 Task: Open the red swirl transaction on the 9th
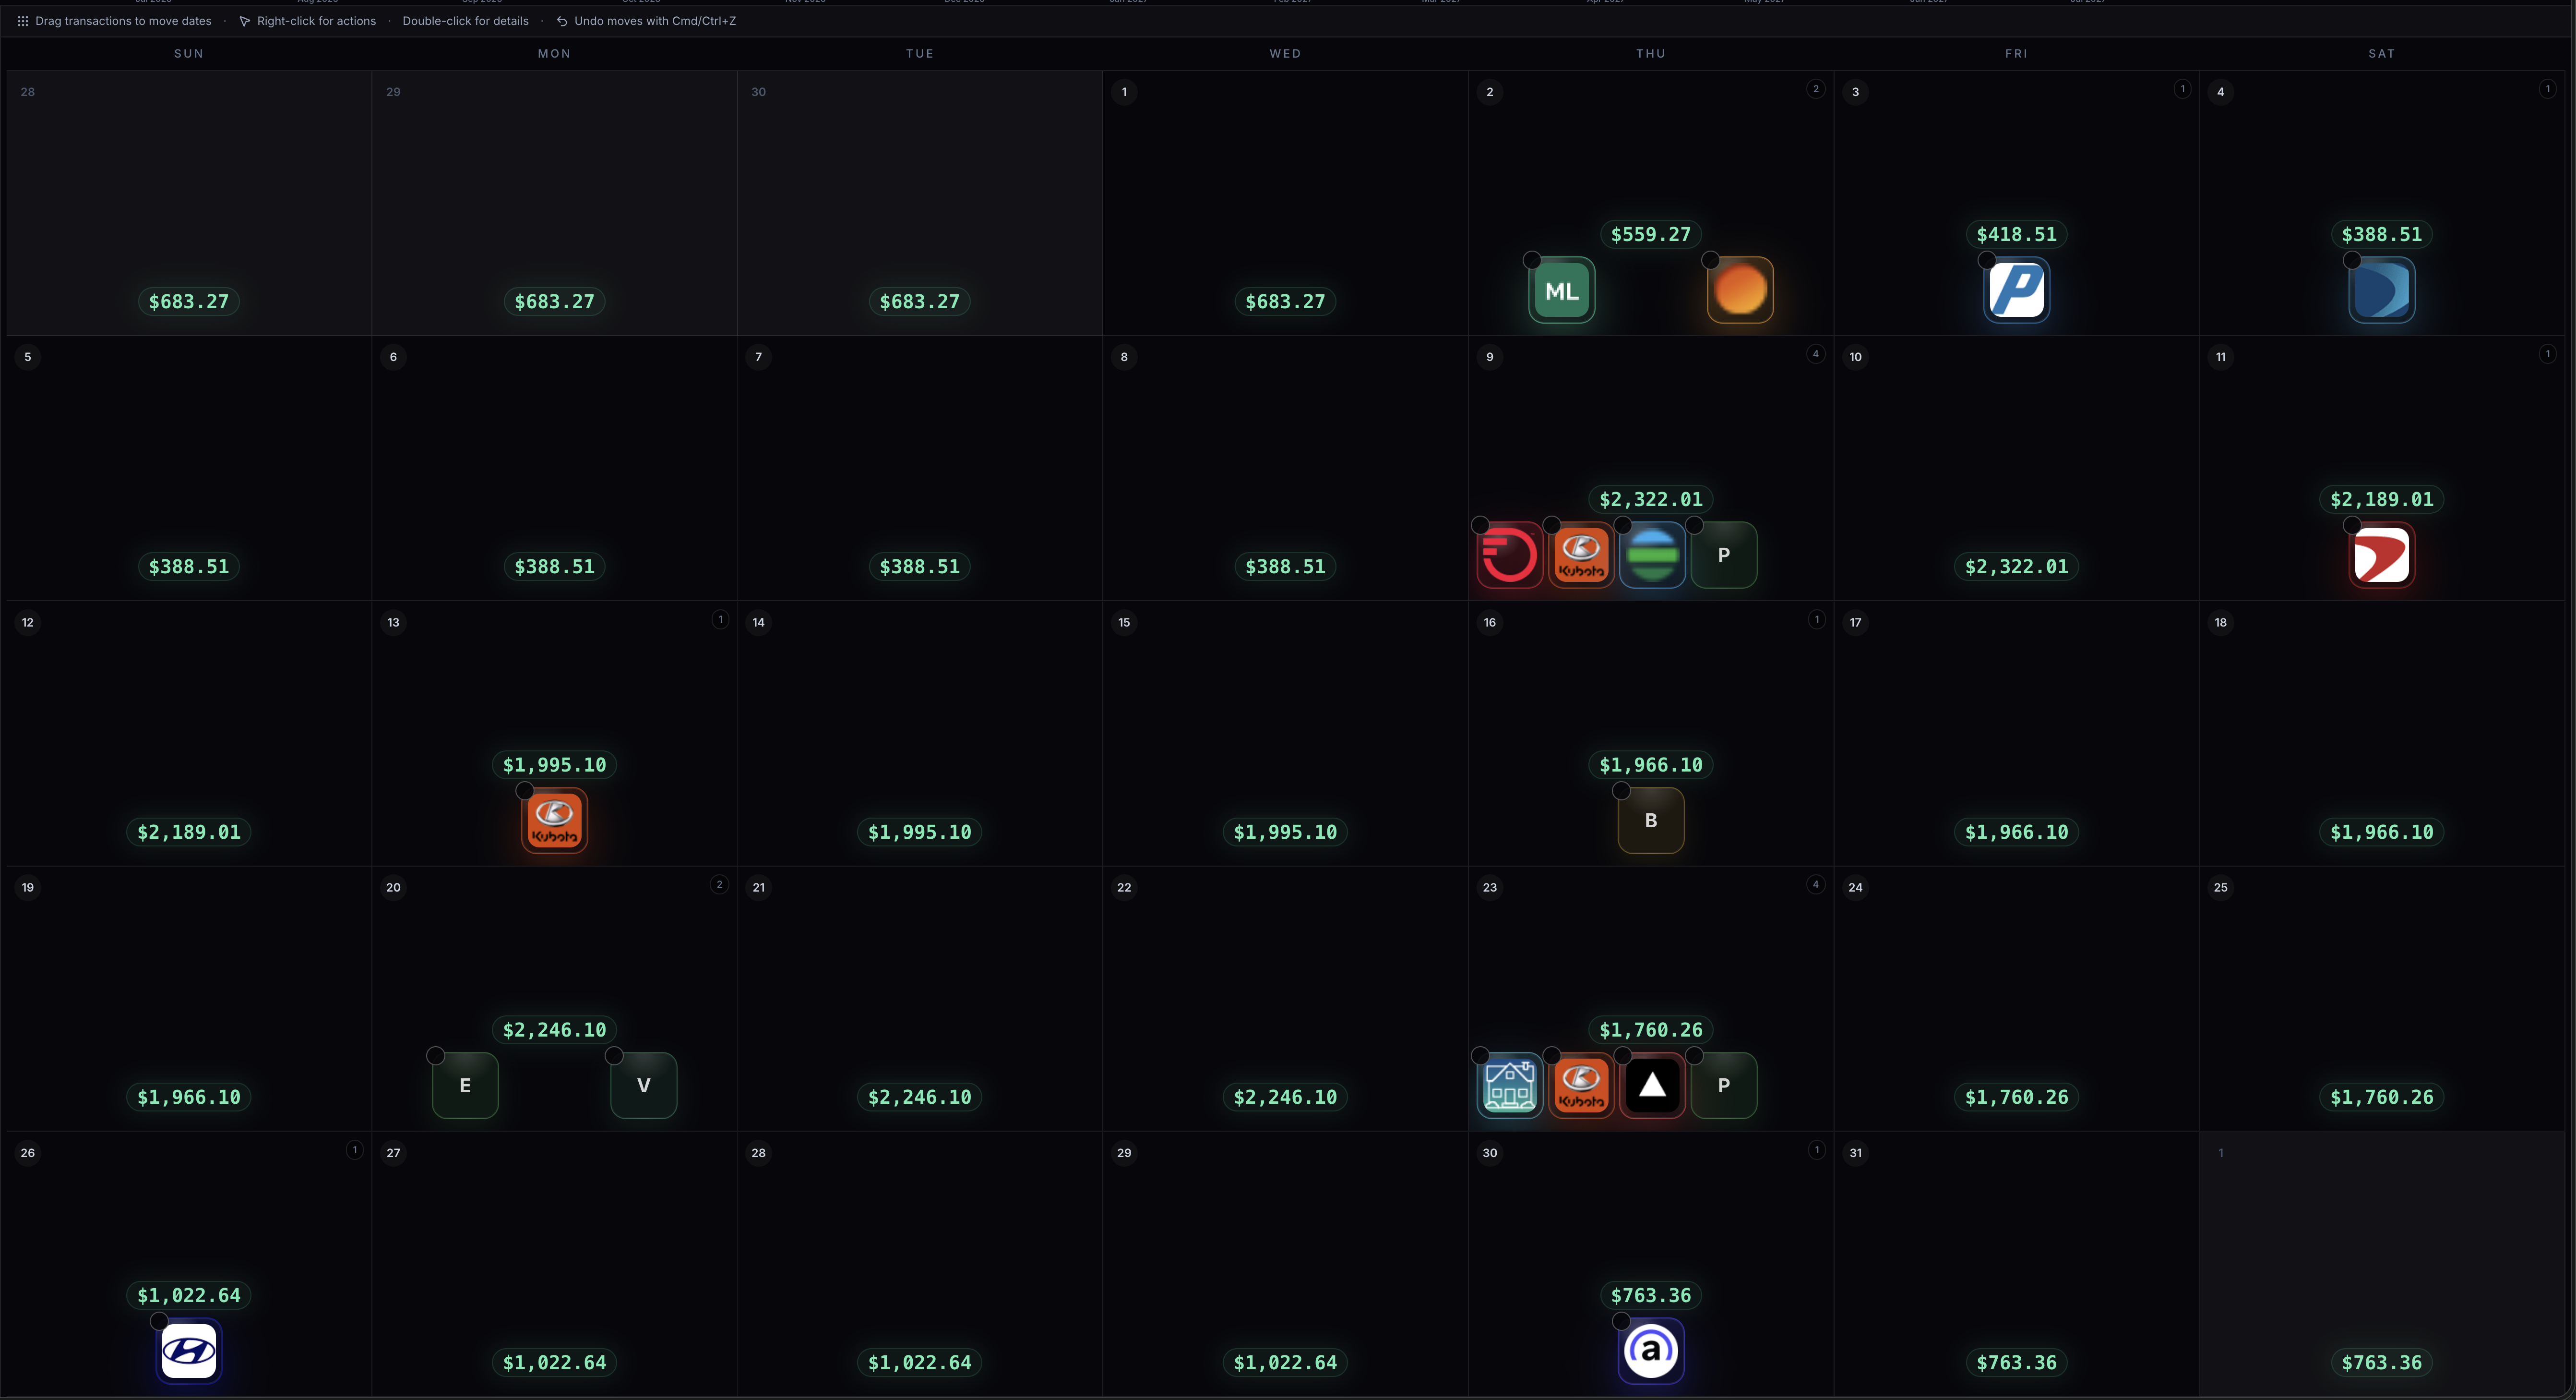(1509, 555)
